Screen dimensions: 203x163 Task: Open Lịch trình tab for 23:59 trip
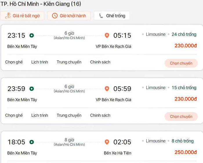(39, 115)
